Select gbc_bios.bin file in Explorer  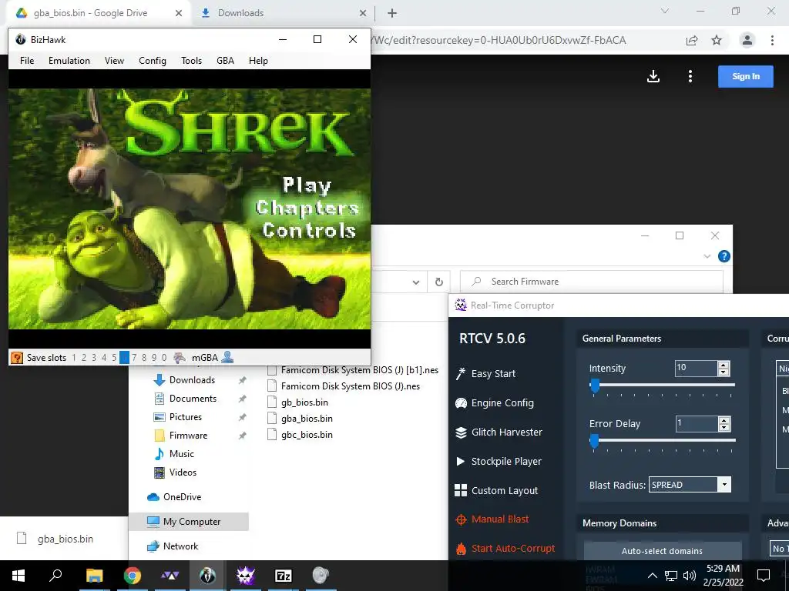(307, 435)
